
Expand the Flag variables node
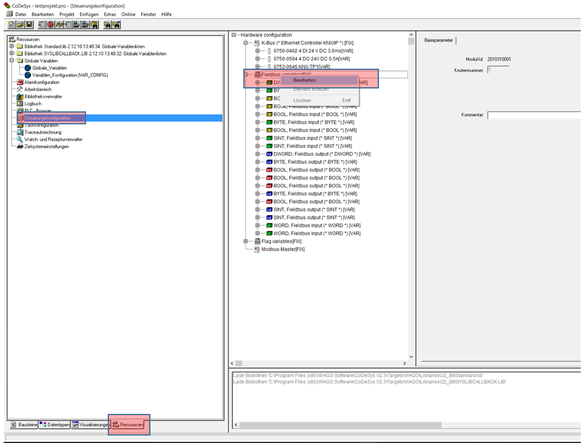point(246,241)
